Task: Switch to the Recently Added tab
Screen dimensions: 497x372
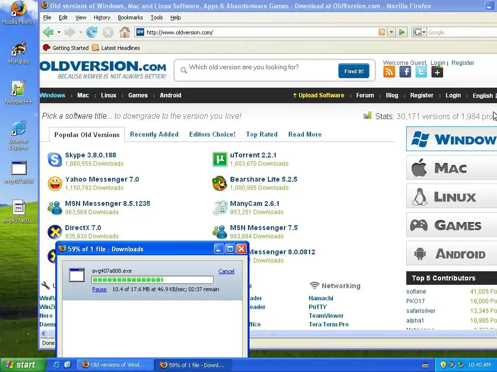Action: pyautogui.click(x=154, y=135)
